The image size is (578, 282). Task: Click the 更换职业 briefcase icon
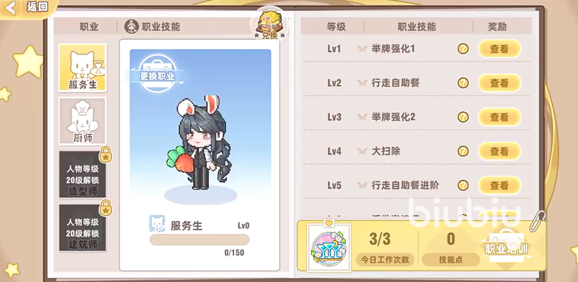[x=157, y=74]
